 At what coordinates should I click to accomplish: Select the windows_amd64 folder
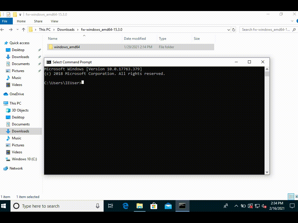coord(131,47)
